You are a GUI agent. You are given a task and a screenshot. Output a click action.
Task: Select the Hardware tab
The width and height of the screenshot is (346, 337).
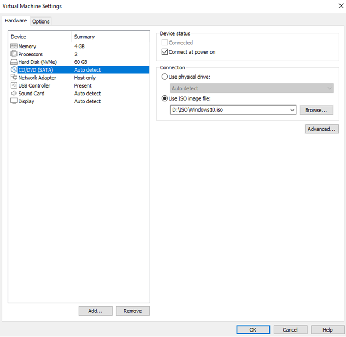[x=16, y=21]
